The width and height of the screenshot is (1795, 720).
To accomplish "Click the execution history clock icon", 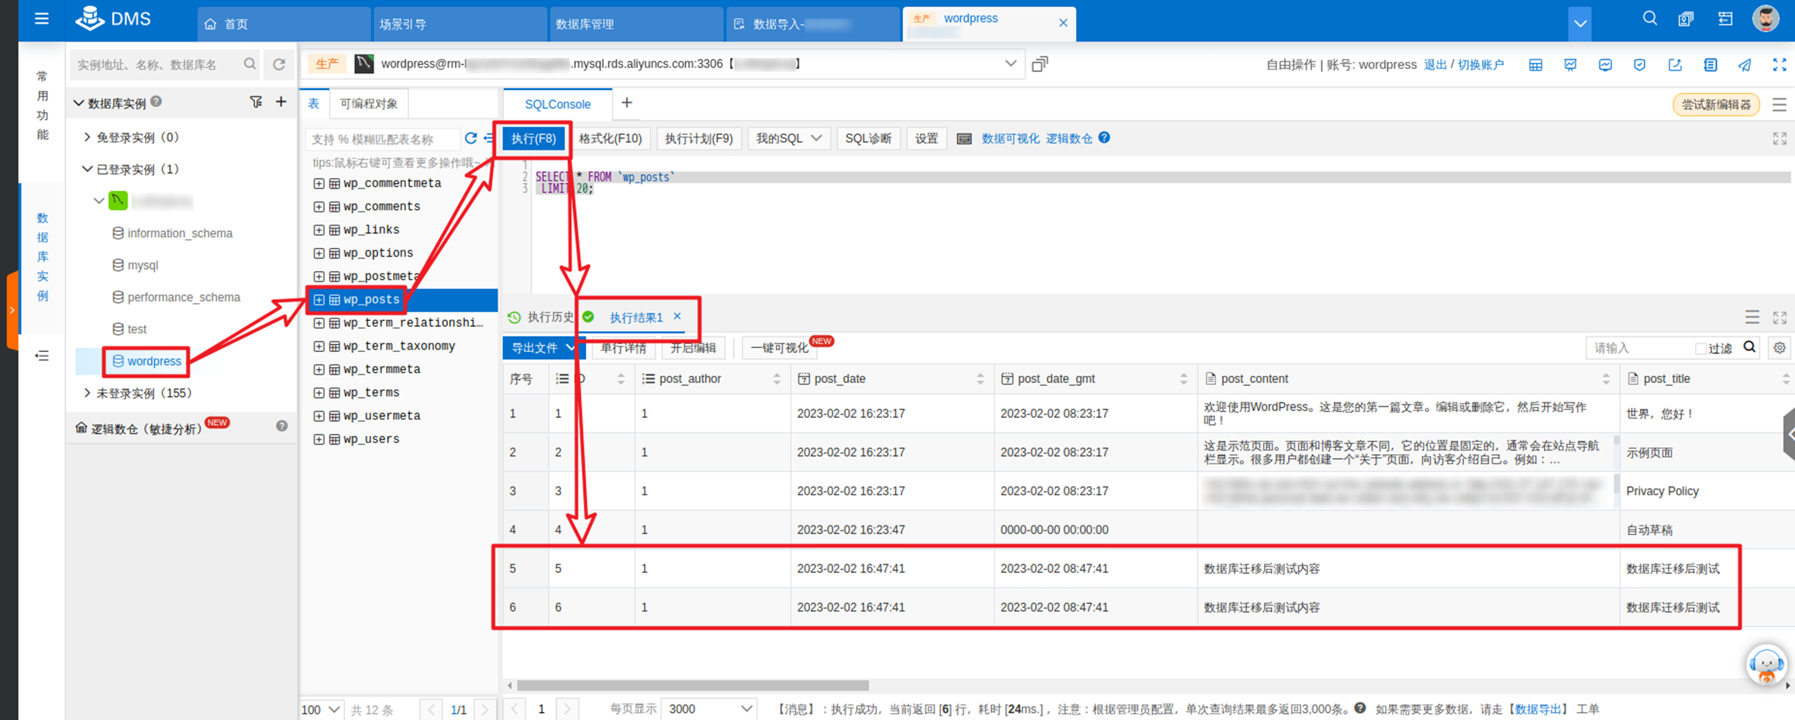I will pyautogui.click(x=514, y=317).
